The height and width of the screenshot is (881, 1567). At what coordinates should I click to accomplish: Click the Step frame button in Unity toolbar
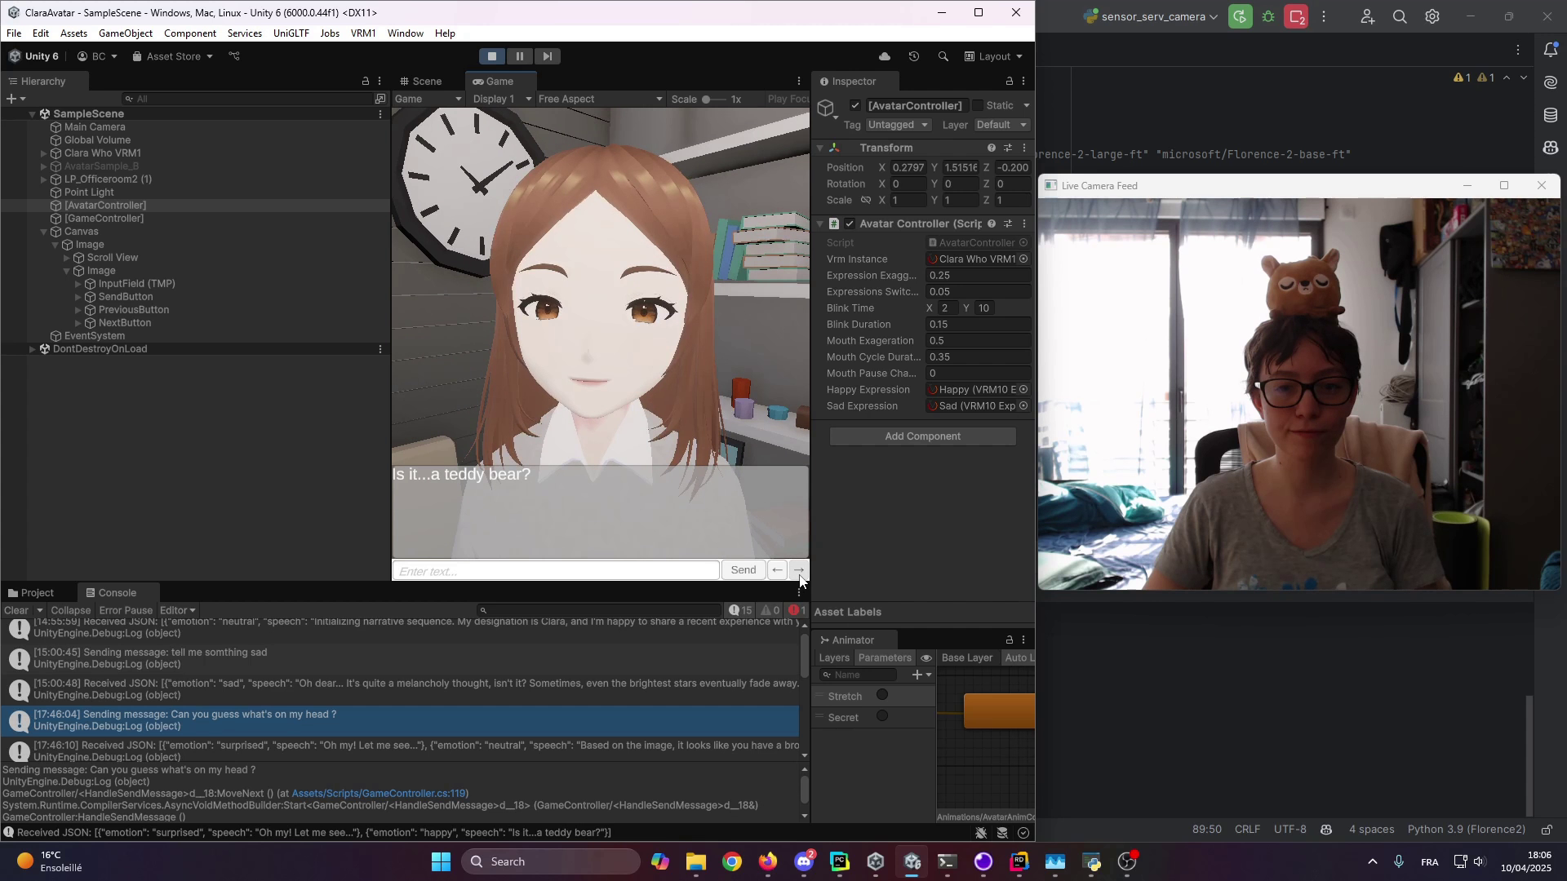pyautogui.click(x=547, y=55)
